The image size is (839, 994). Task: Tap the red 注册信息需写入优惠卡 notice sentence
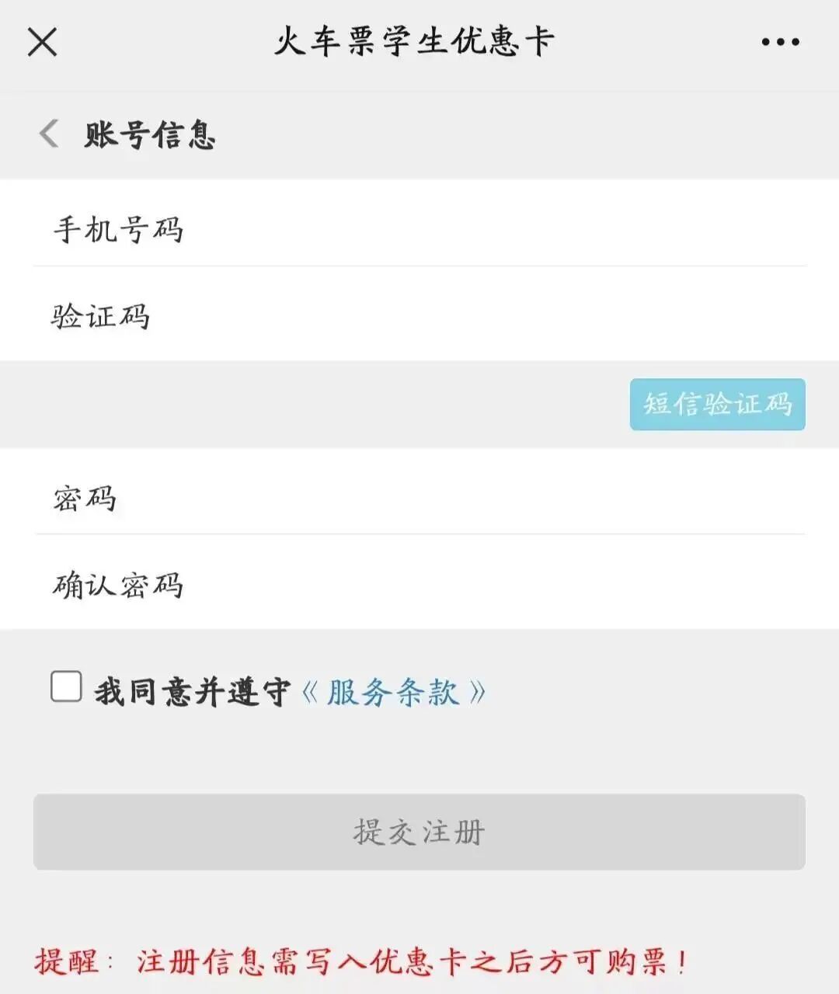click(412, 961)
